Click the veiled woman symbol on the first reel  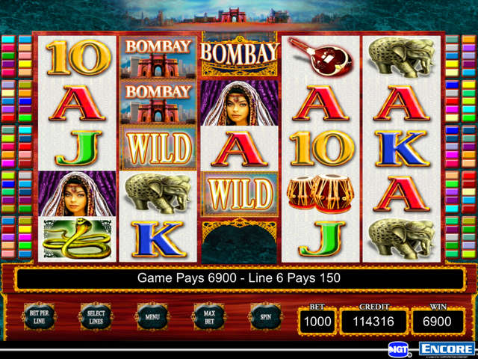point(77,194)
